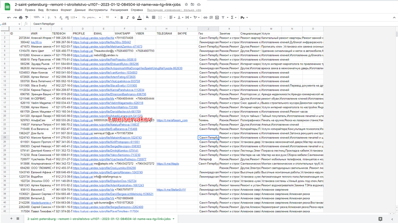398x223 pixels.
Task: Open the Рч input tools dropdown
Action: pos(244,18)
